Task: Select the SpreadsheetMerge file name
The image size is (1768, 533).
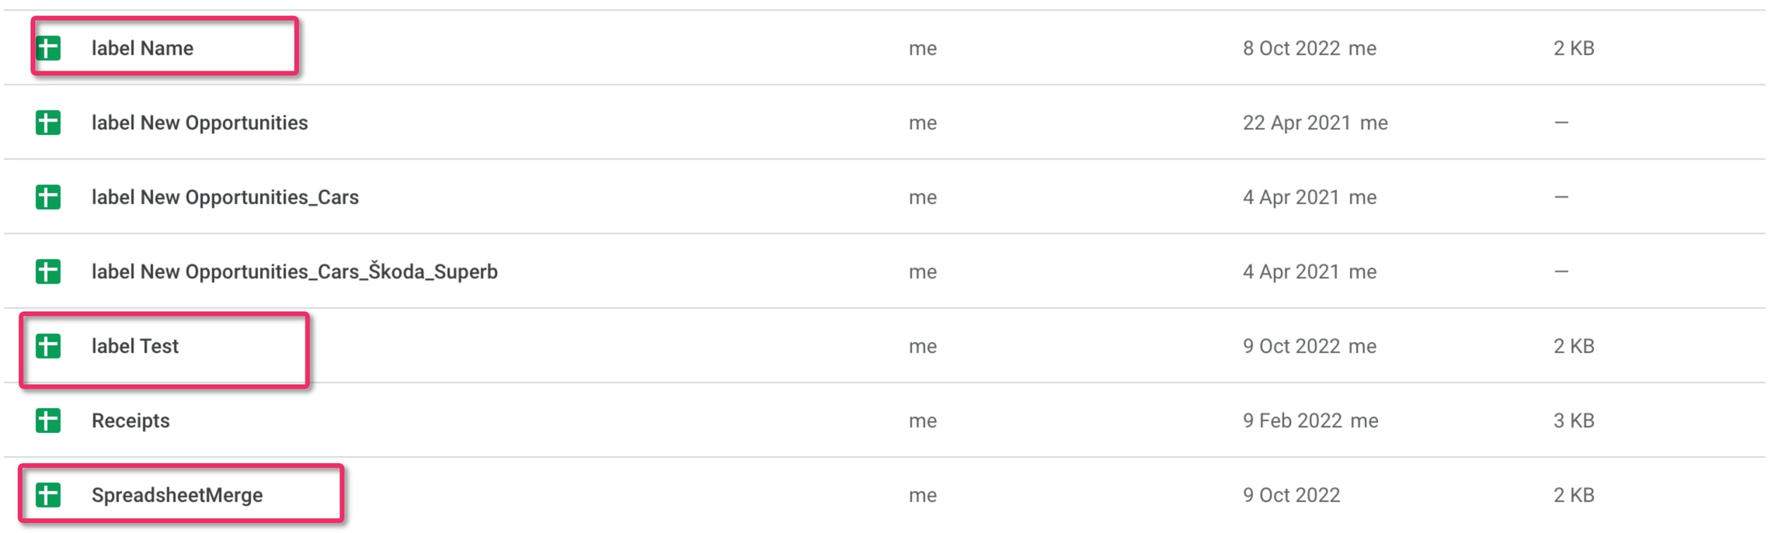Action: (x=177, y=496)
